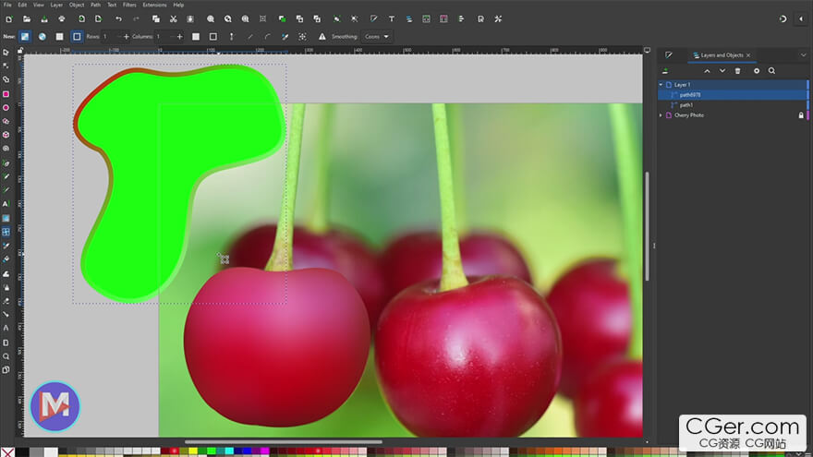This screenshot has width=813, height=457.
Task: Select path1 in the layers list
Action: pyautogui.click(x=686, y=105)
